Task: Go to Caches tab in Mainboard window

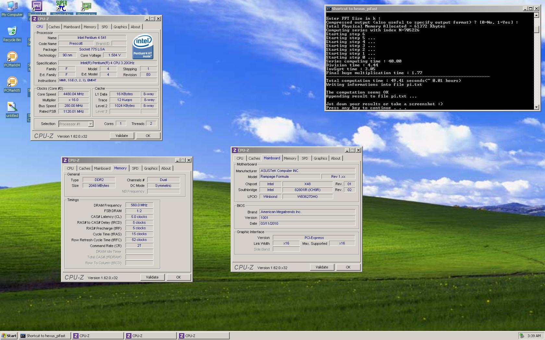Action: (254, 158)
